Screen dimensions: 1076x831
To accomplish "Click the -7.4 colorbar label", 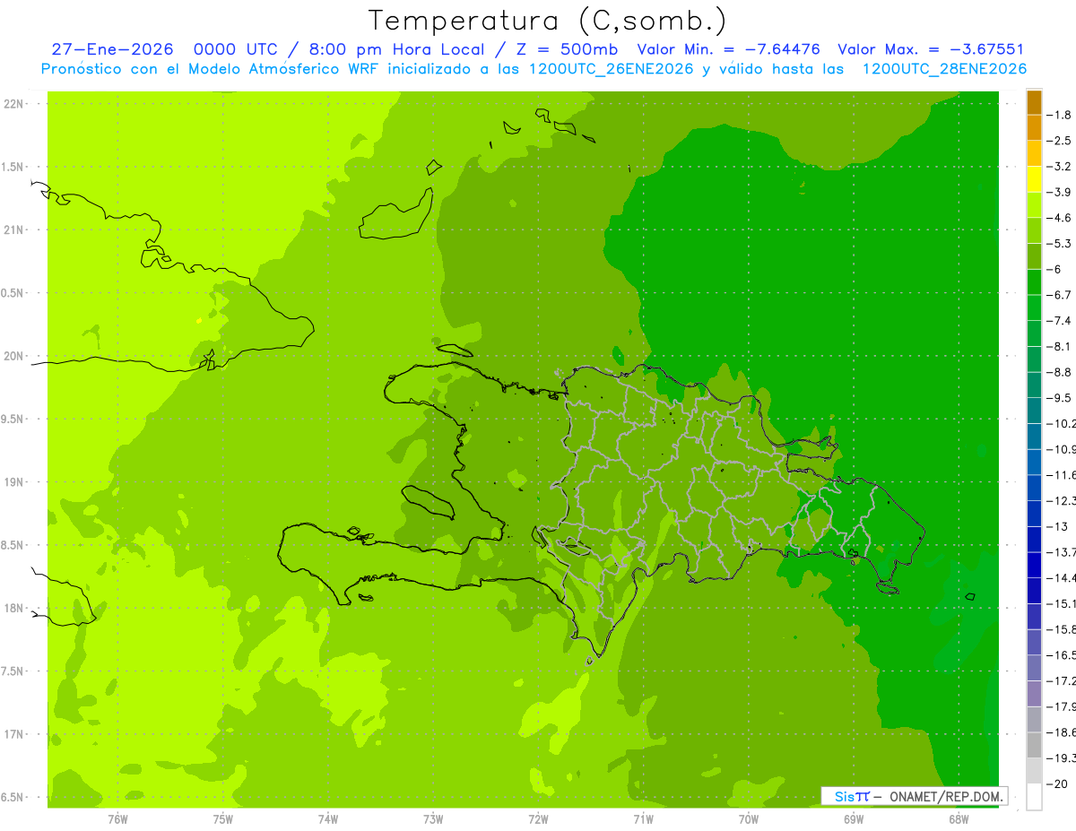I will tap(1061, 320).
